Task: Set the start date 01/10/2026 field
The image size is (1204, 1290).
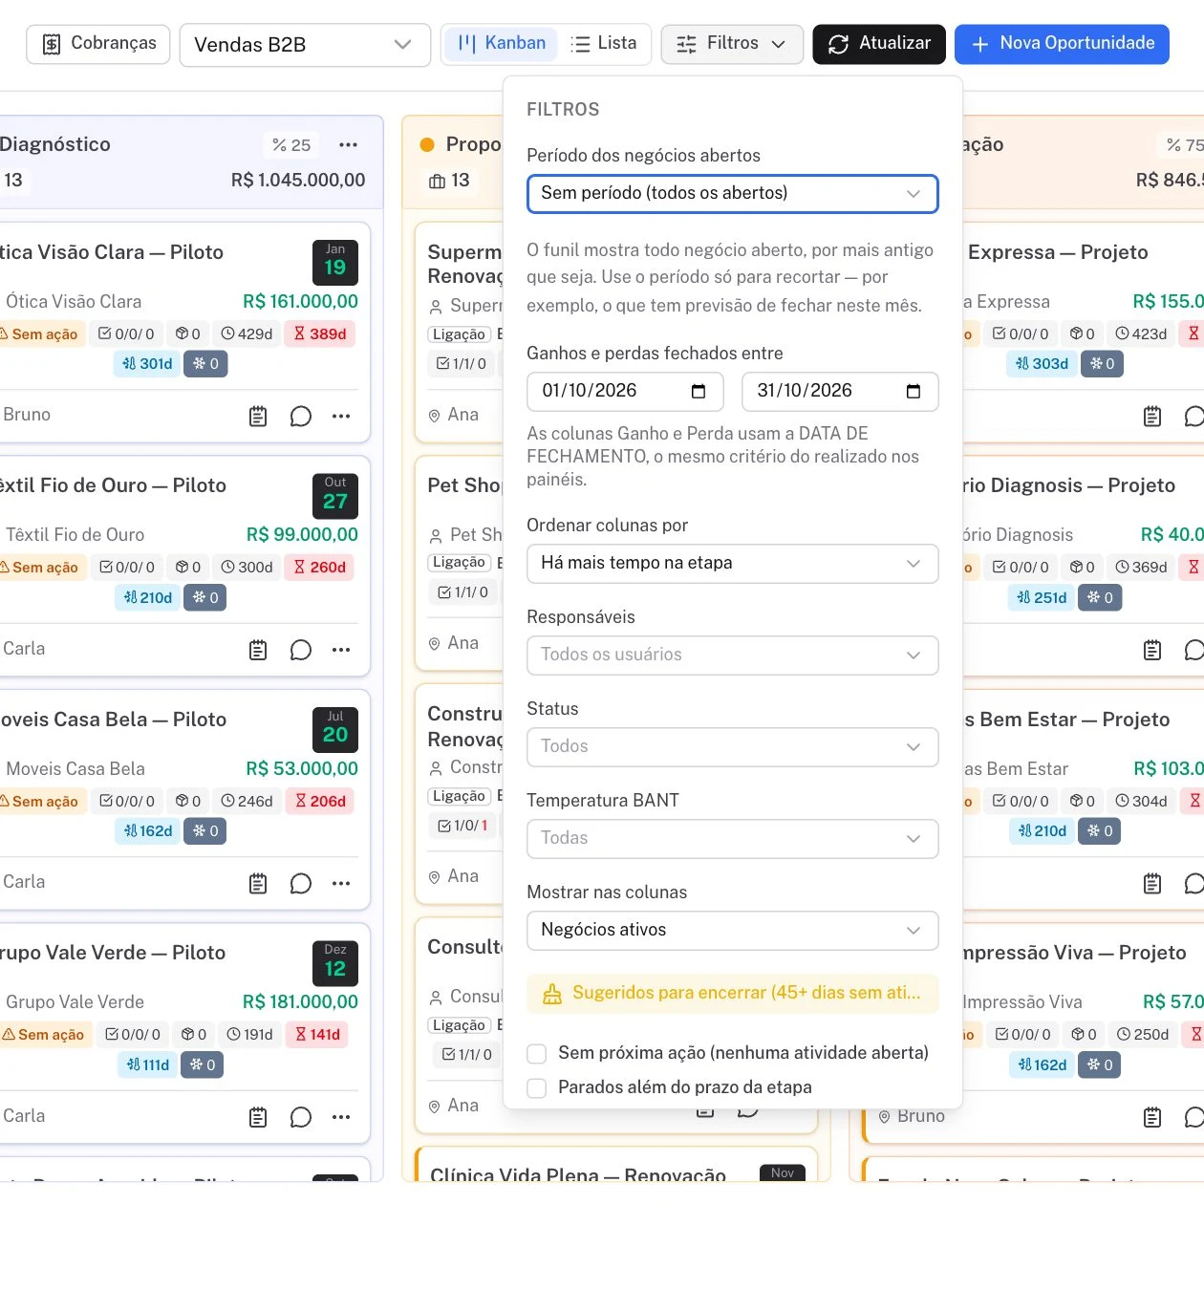Action: point(625,392)
